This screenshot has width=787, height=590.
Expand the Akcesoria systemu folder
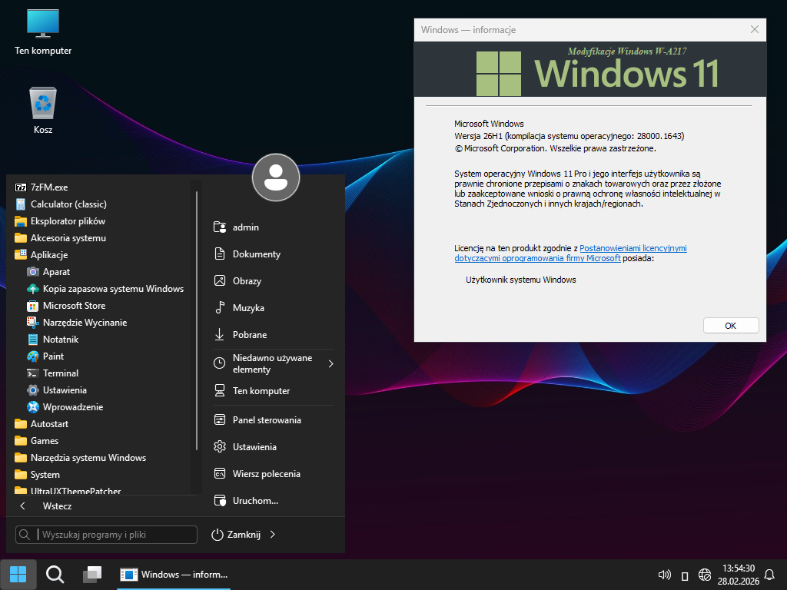point(68,238)
